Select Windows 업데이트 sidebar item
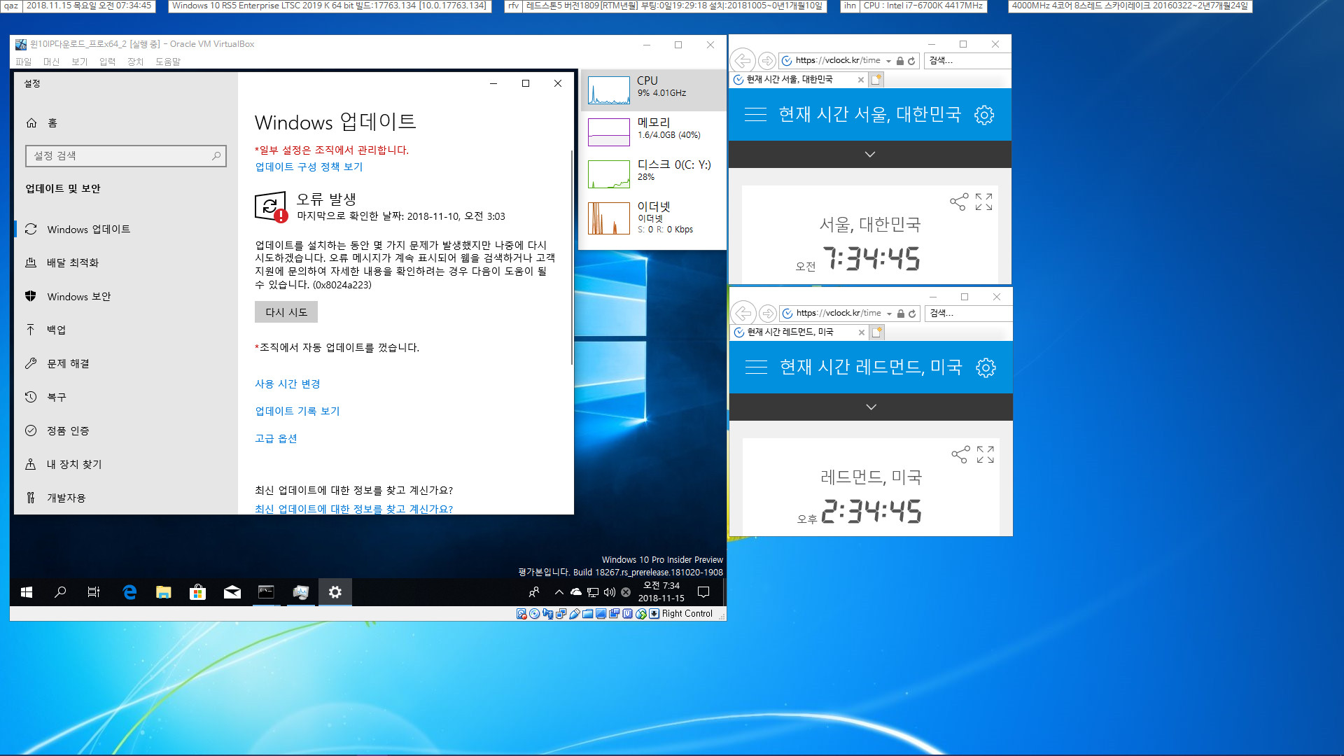Screen dimensions: 1344x756 pyautogui.click(x=126, y=230)
